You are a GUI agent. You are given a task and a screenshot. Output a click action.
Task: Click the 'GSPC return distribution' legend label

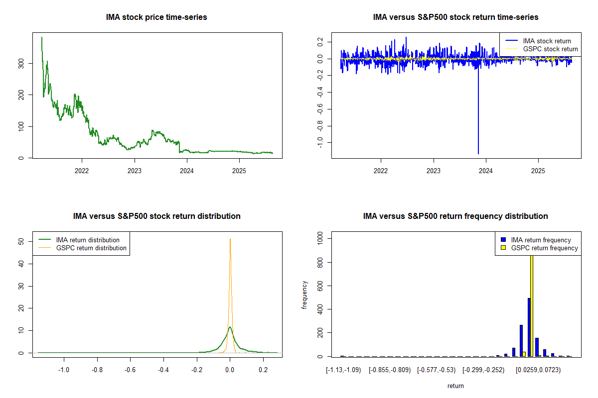click(91, 248)
